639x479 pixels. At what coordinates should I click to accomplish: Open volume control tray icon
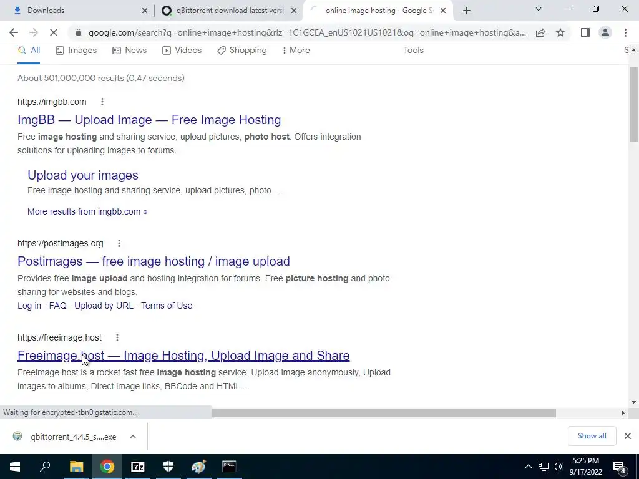[558, 467]
